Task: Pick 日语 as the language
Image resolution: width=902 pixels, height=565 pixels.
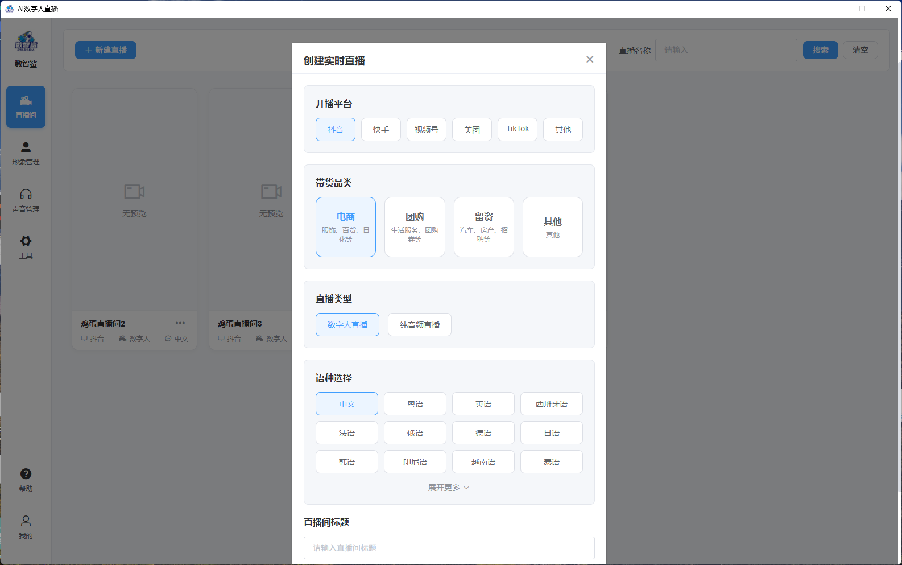Action: pyautogui.click(x=552, y=432)
